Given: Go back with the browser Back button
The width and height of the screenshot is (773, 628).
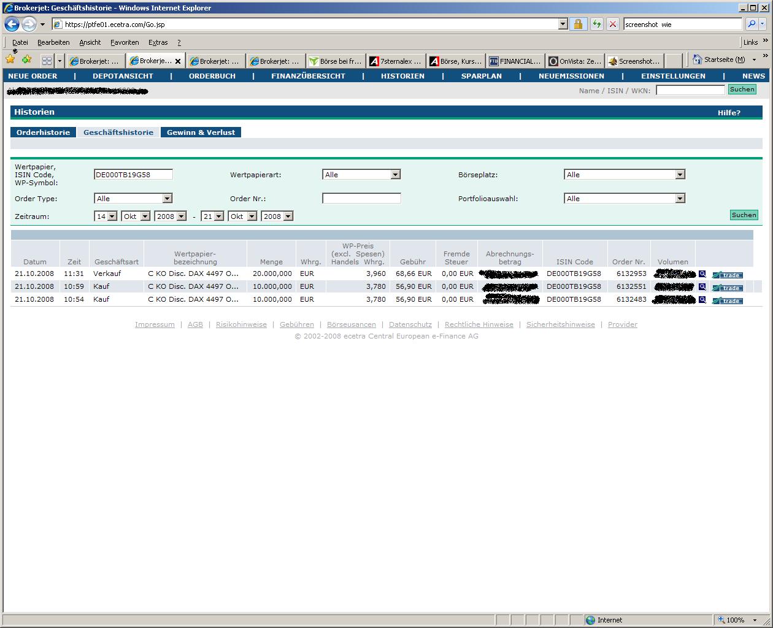Looking at the screenshot, I should click(x=12, y=24).
